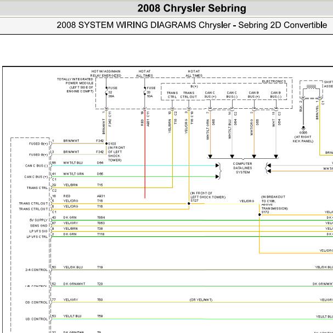
Task: Click 'CAN B BUS (+)' in electronics box
Action: (x=254, y=95)
